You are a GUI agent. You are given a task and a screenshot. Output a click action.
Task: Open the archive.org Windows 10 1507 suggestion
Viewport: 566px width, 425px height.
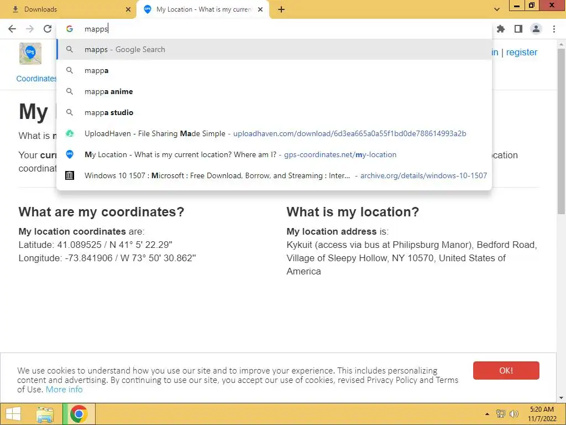point(274,175)
